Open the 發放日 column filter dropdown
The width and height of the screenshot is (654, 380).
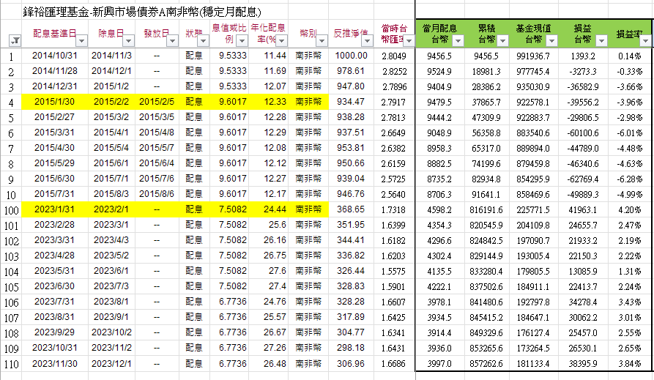point(172,40)
